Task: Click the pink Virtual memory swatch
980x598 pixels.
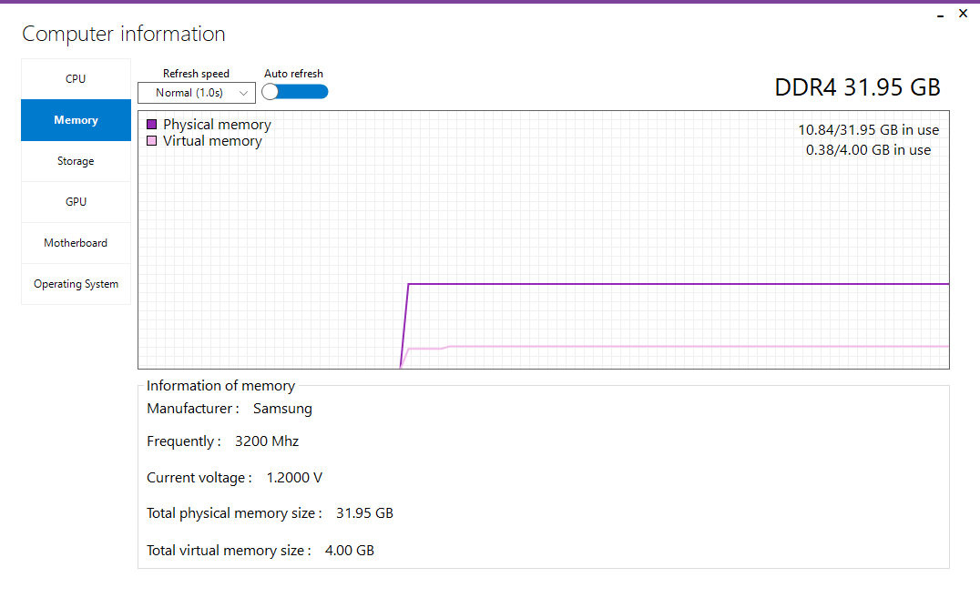Action: click(x=152, y=141)
